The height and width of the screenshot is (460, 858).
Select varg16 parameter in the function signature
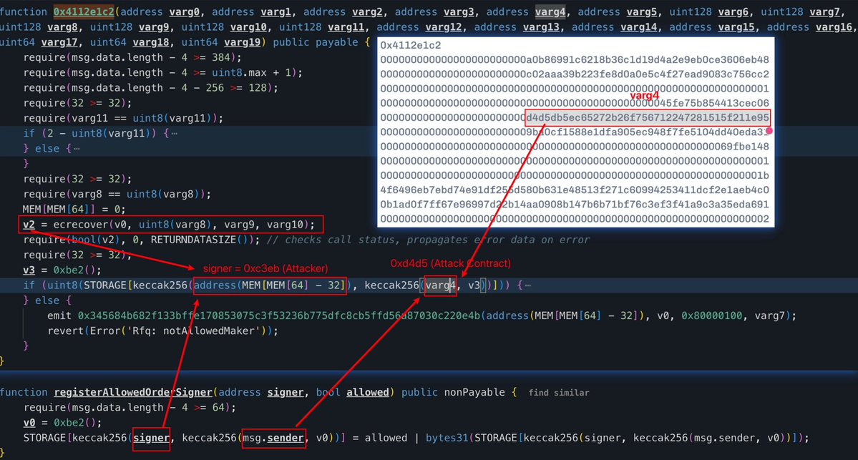click(834, 26)
